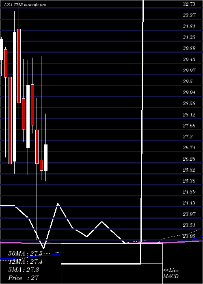Viewport: 203px width, 284px height.
Task: Click the 23.05 price axis label
Action: tap(189, 236)
